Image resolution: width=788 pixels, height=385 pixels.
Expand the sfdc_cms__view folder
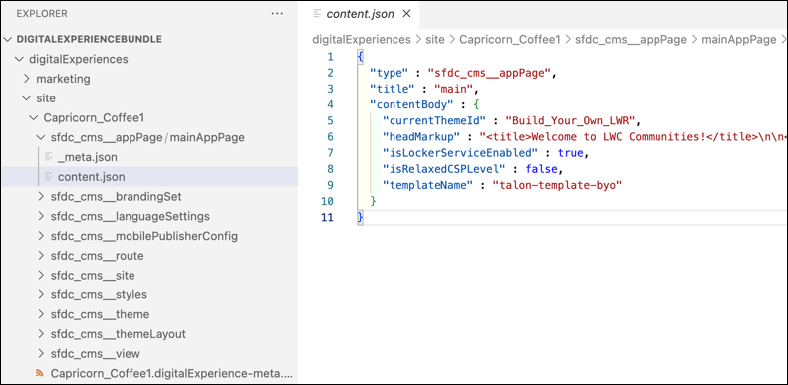[41, 354]
